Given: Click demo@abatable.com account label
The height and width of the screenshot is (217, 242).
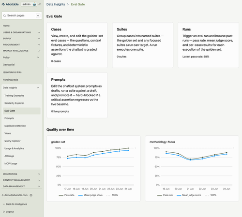Looking at the screenshot, I should pos(16,195).
